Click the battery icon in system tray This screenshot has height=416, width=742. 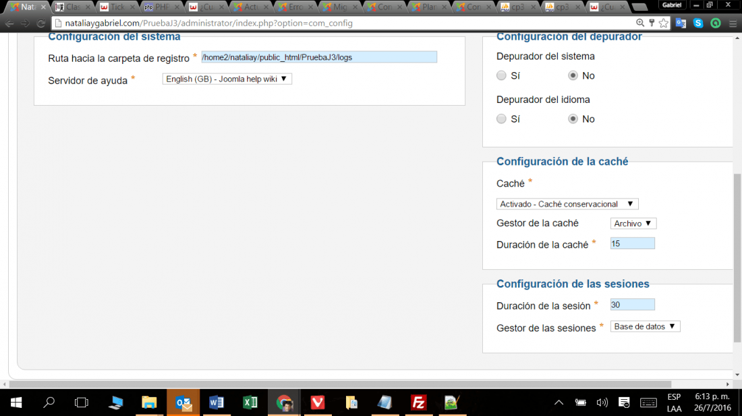tap(581, 403)
